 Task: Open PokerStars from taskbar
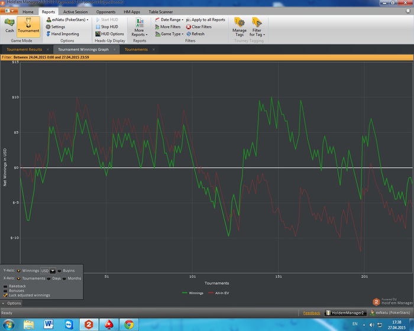click(109, 324)
